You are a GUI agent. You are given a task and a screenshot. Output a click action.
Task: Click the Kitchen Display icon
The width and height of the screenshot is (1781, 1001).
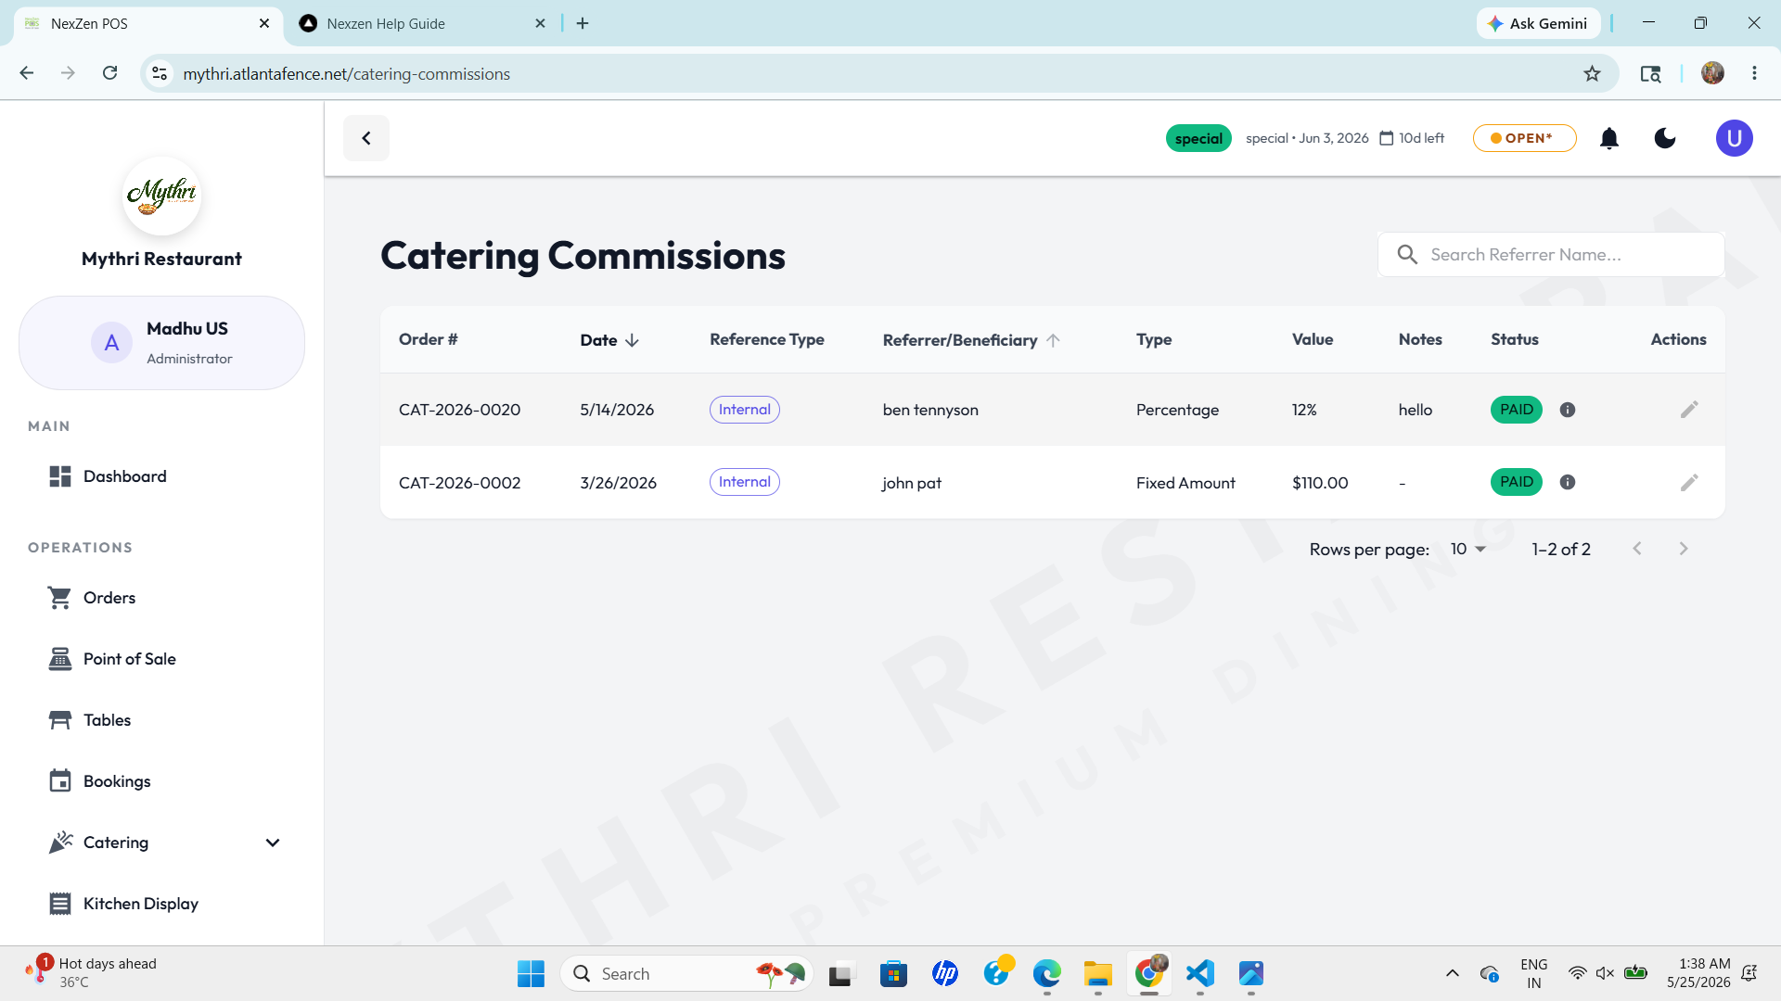[60, 904]
